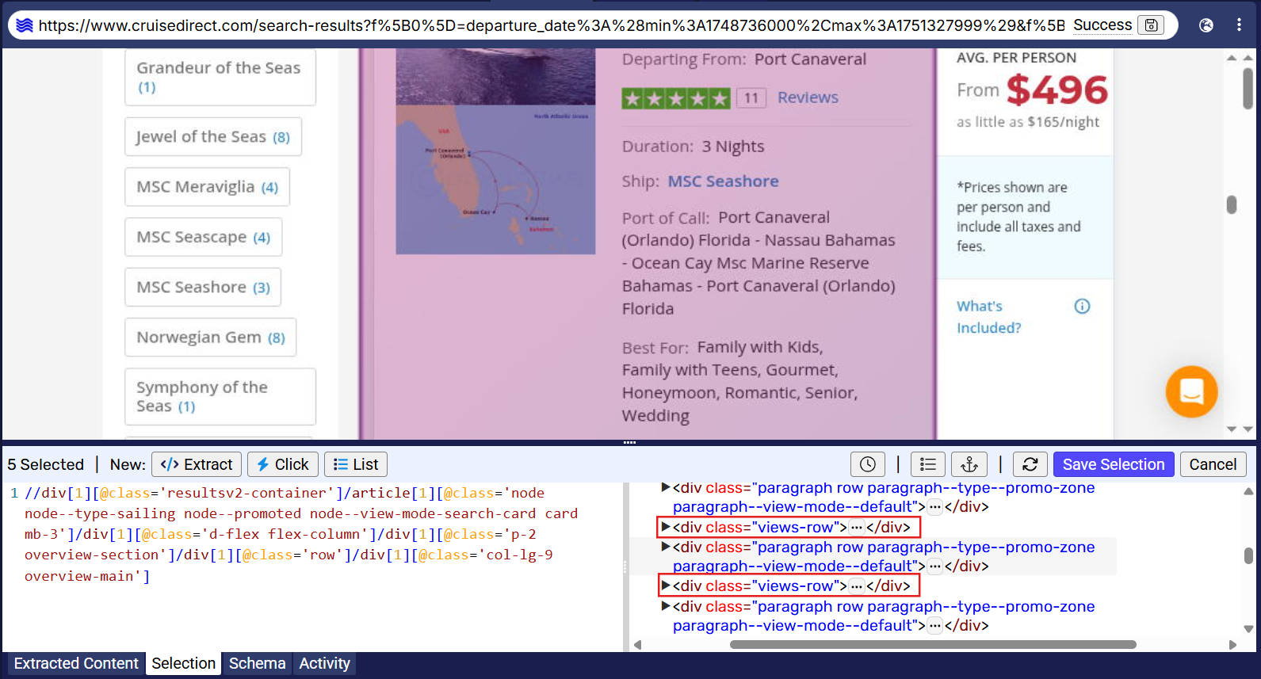
Task: Click the URL address bar field
Action: (x=547, y=25)
